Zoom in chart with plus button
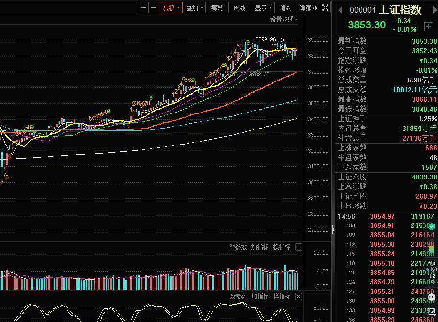 coord(143,8)
